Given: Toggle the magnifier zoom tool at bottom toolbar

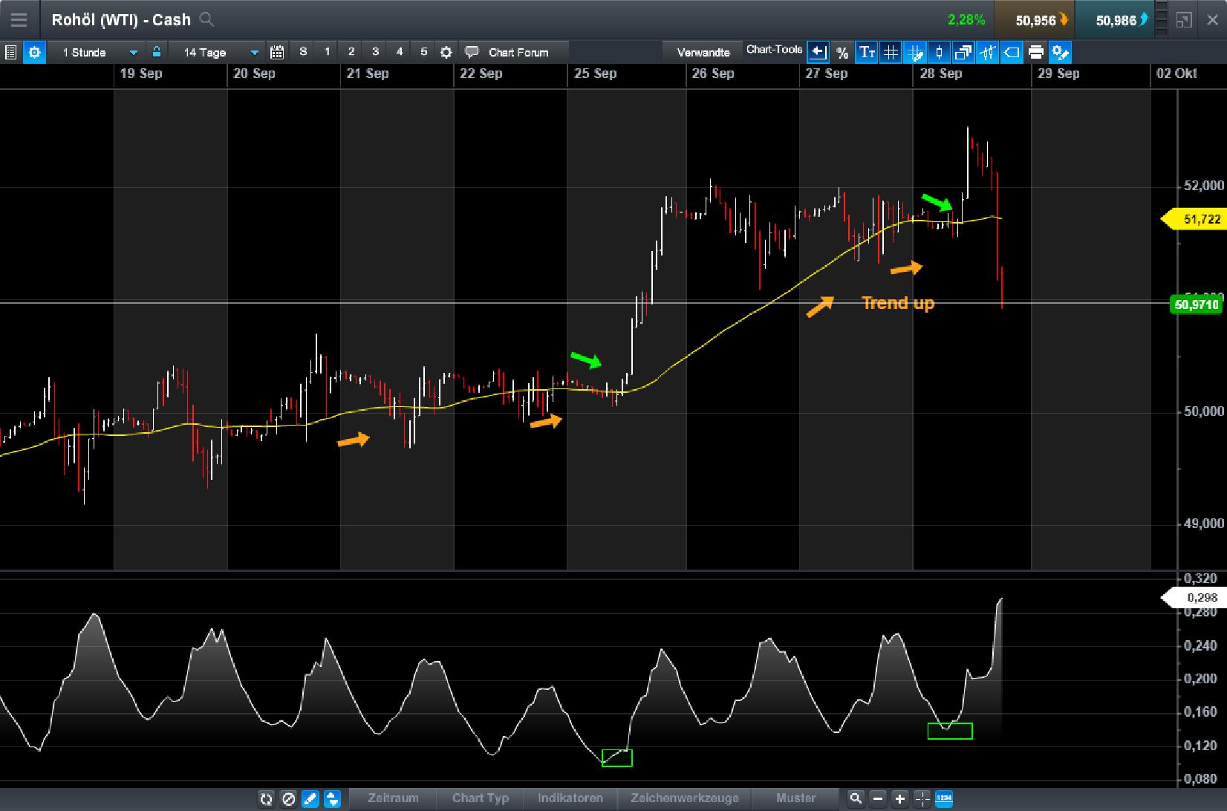Looking at the screenshot, I should coord(856,799).
